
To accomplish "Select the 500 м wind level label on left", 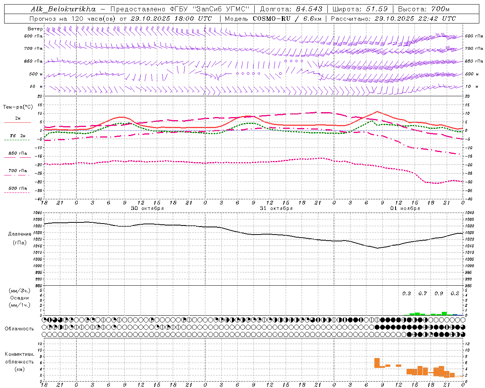I will [x=36, y=74].
